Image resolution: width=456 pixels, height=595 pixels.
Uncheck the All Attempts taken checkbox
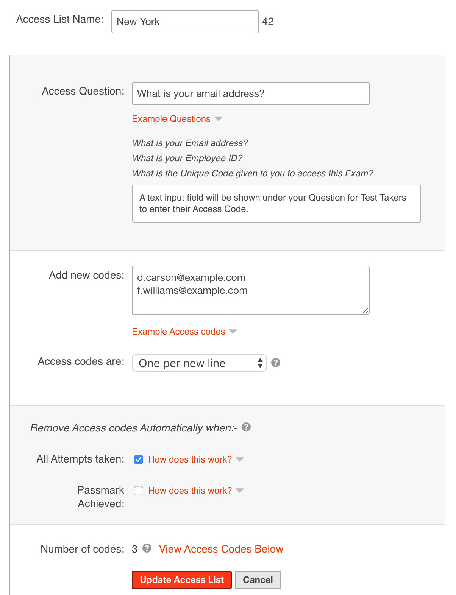coord(139,459)
